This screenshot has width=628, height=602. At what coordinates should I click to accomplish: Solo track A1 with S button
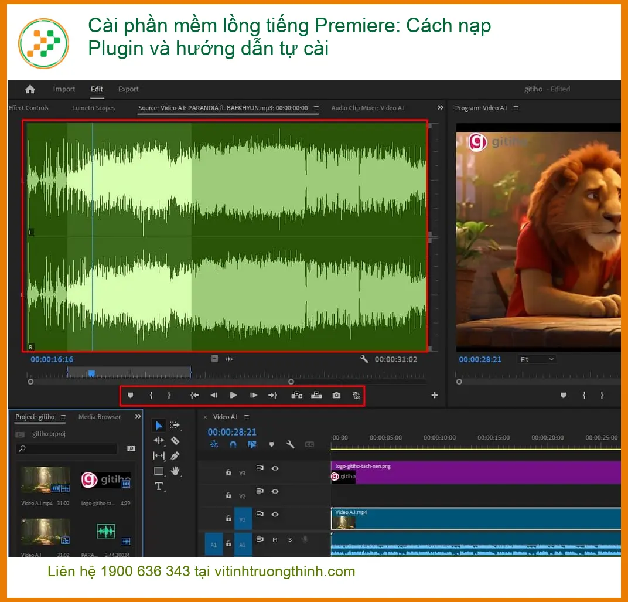point(291,540)
